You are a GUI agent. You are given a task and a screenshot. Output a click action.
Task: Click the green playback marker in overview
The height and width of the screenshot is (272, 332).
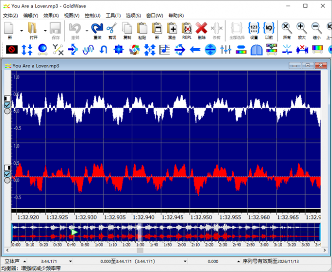click(x=74, y=232)
